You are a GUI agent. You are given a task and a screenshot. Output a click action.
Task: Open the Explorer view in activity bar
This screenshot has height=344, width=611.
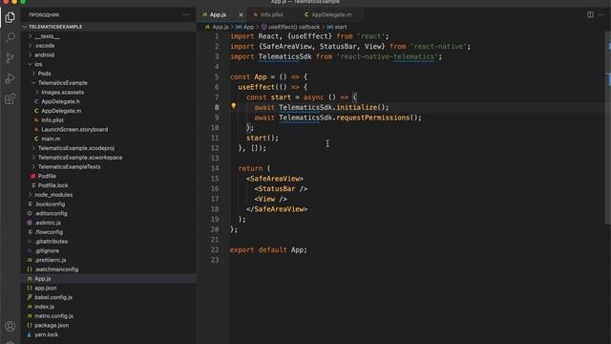click(x=11, y=17)
